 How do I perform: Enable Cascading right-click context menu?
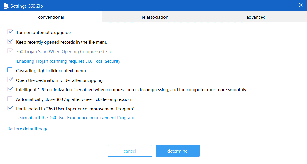(x=10, y=70)
